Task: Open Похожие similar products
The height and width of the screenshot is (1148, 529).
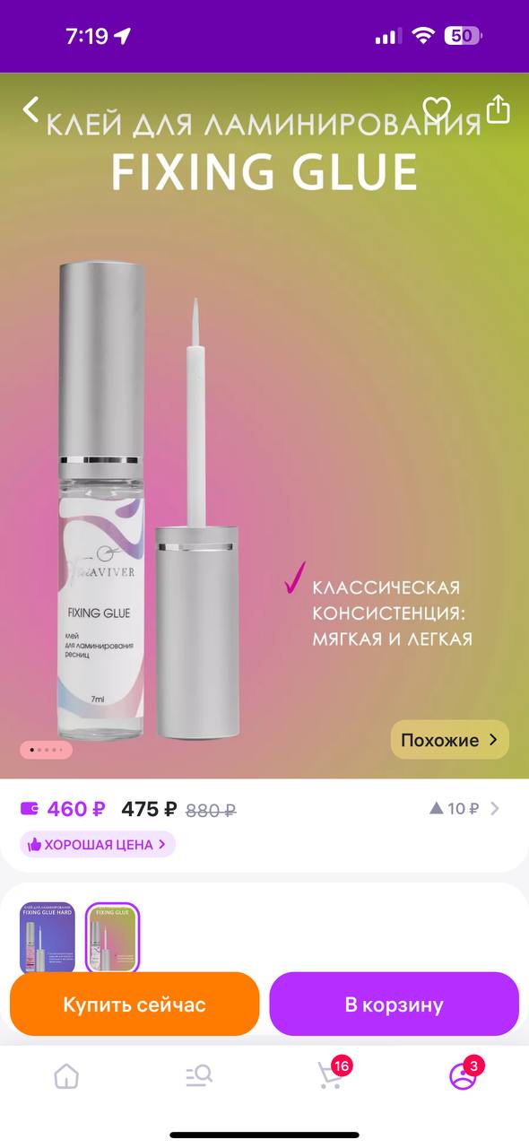Action: (449, 740)
